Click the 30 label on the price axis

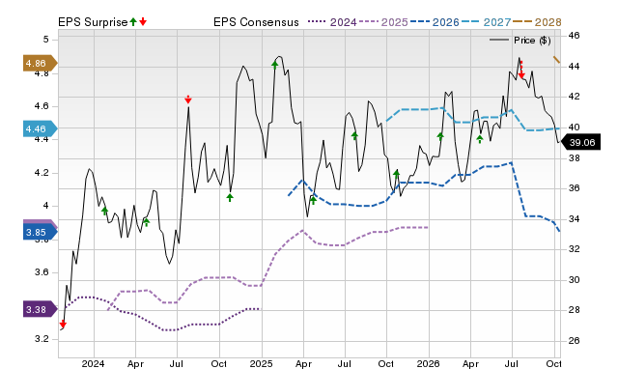(x=574, y=280)
